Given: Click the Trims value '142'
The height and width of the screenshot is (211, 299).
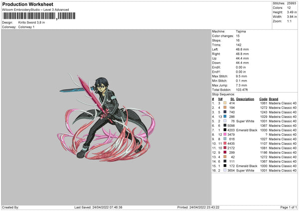Looking at the screenshot, I should point(238,45).
